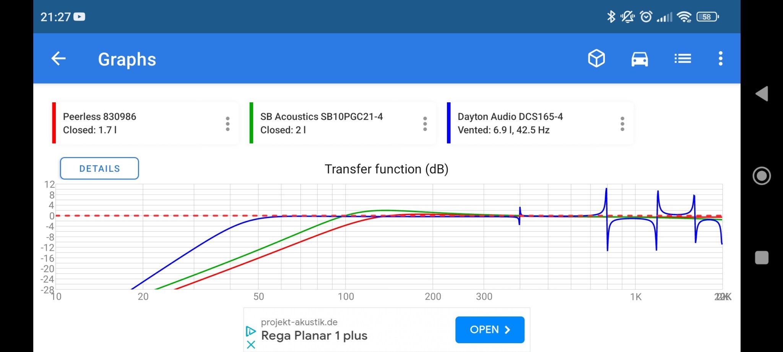Tap the muted vibration status icon
The image size is (783, 352).
(627, 17)
